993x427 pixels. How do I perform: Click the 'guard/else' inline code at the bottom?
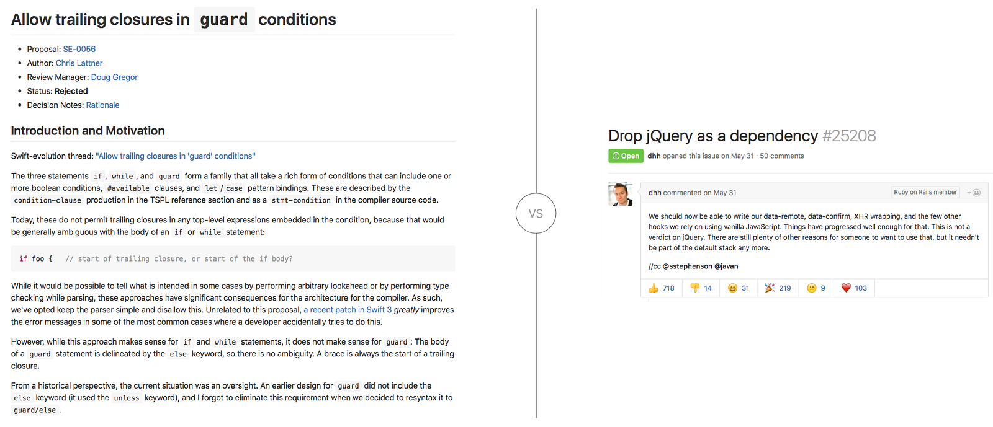coord(35,410)
